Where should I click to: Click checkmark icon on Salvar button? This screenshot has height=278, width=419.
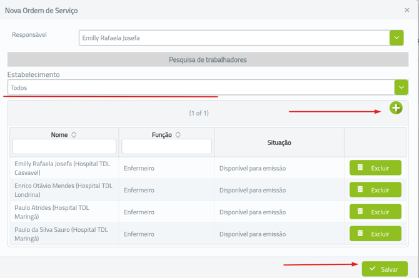373,269
